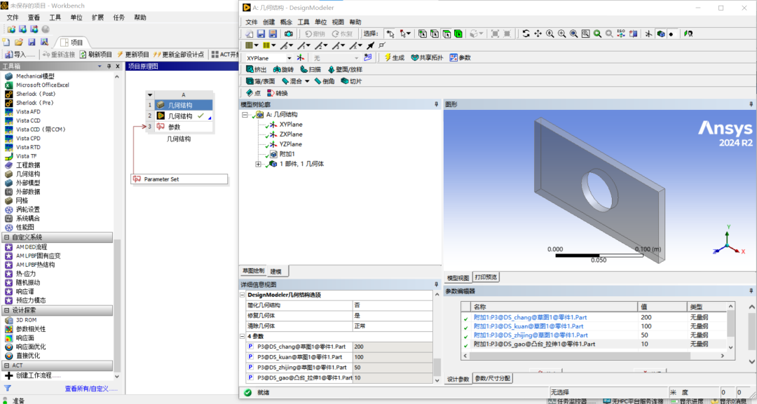Select the Extrude (挤出) tool
Viewport: 757px width, 404px height.
click(256, 69)
